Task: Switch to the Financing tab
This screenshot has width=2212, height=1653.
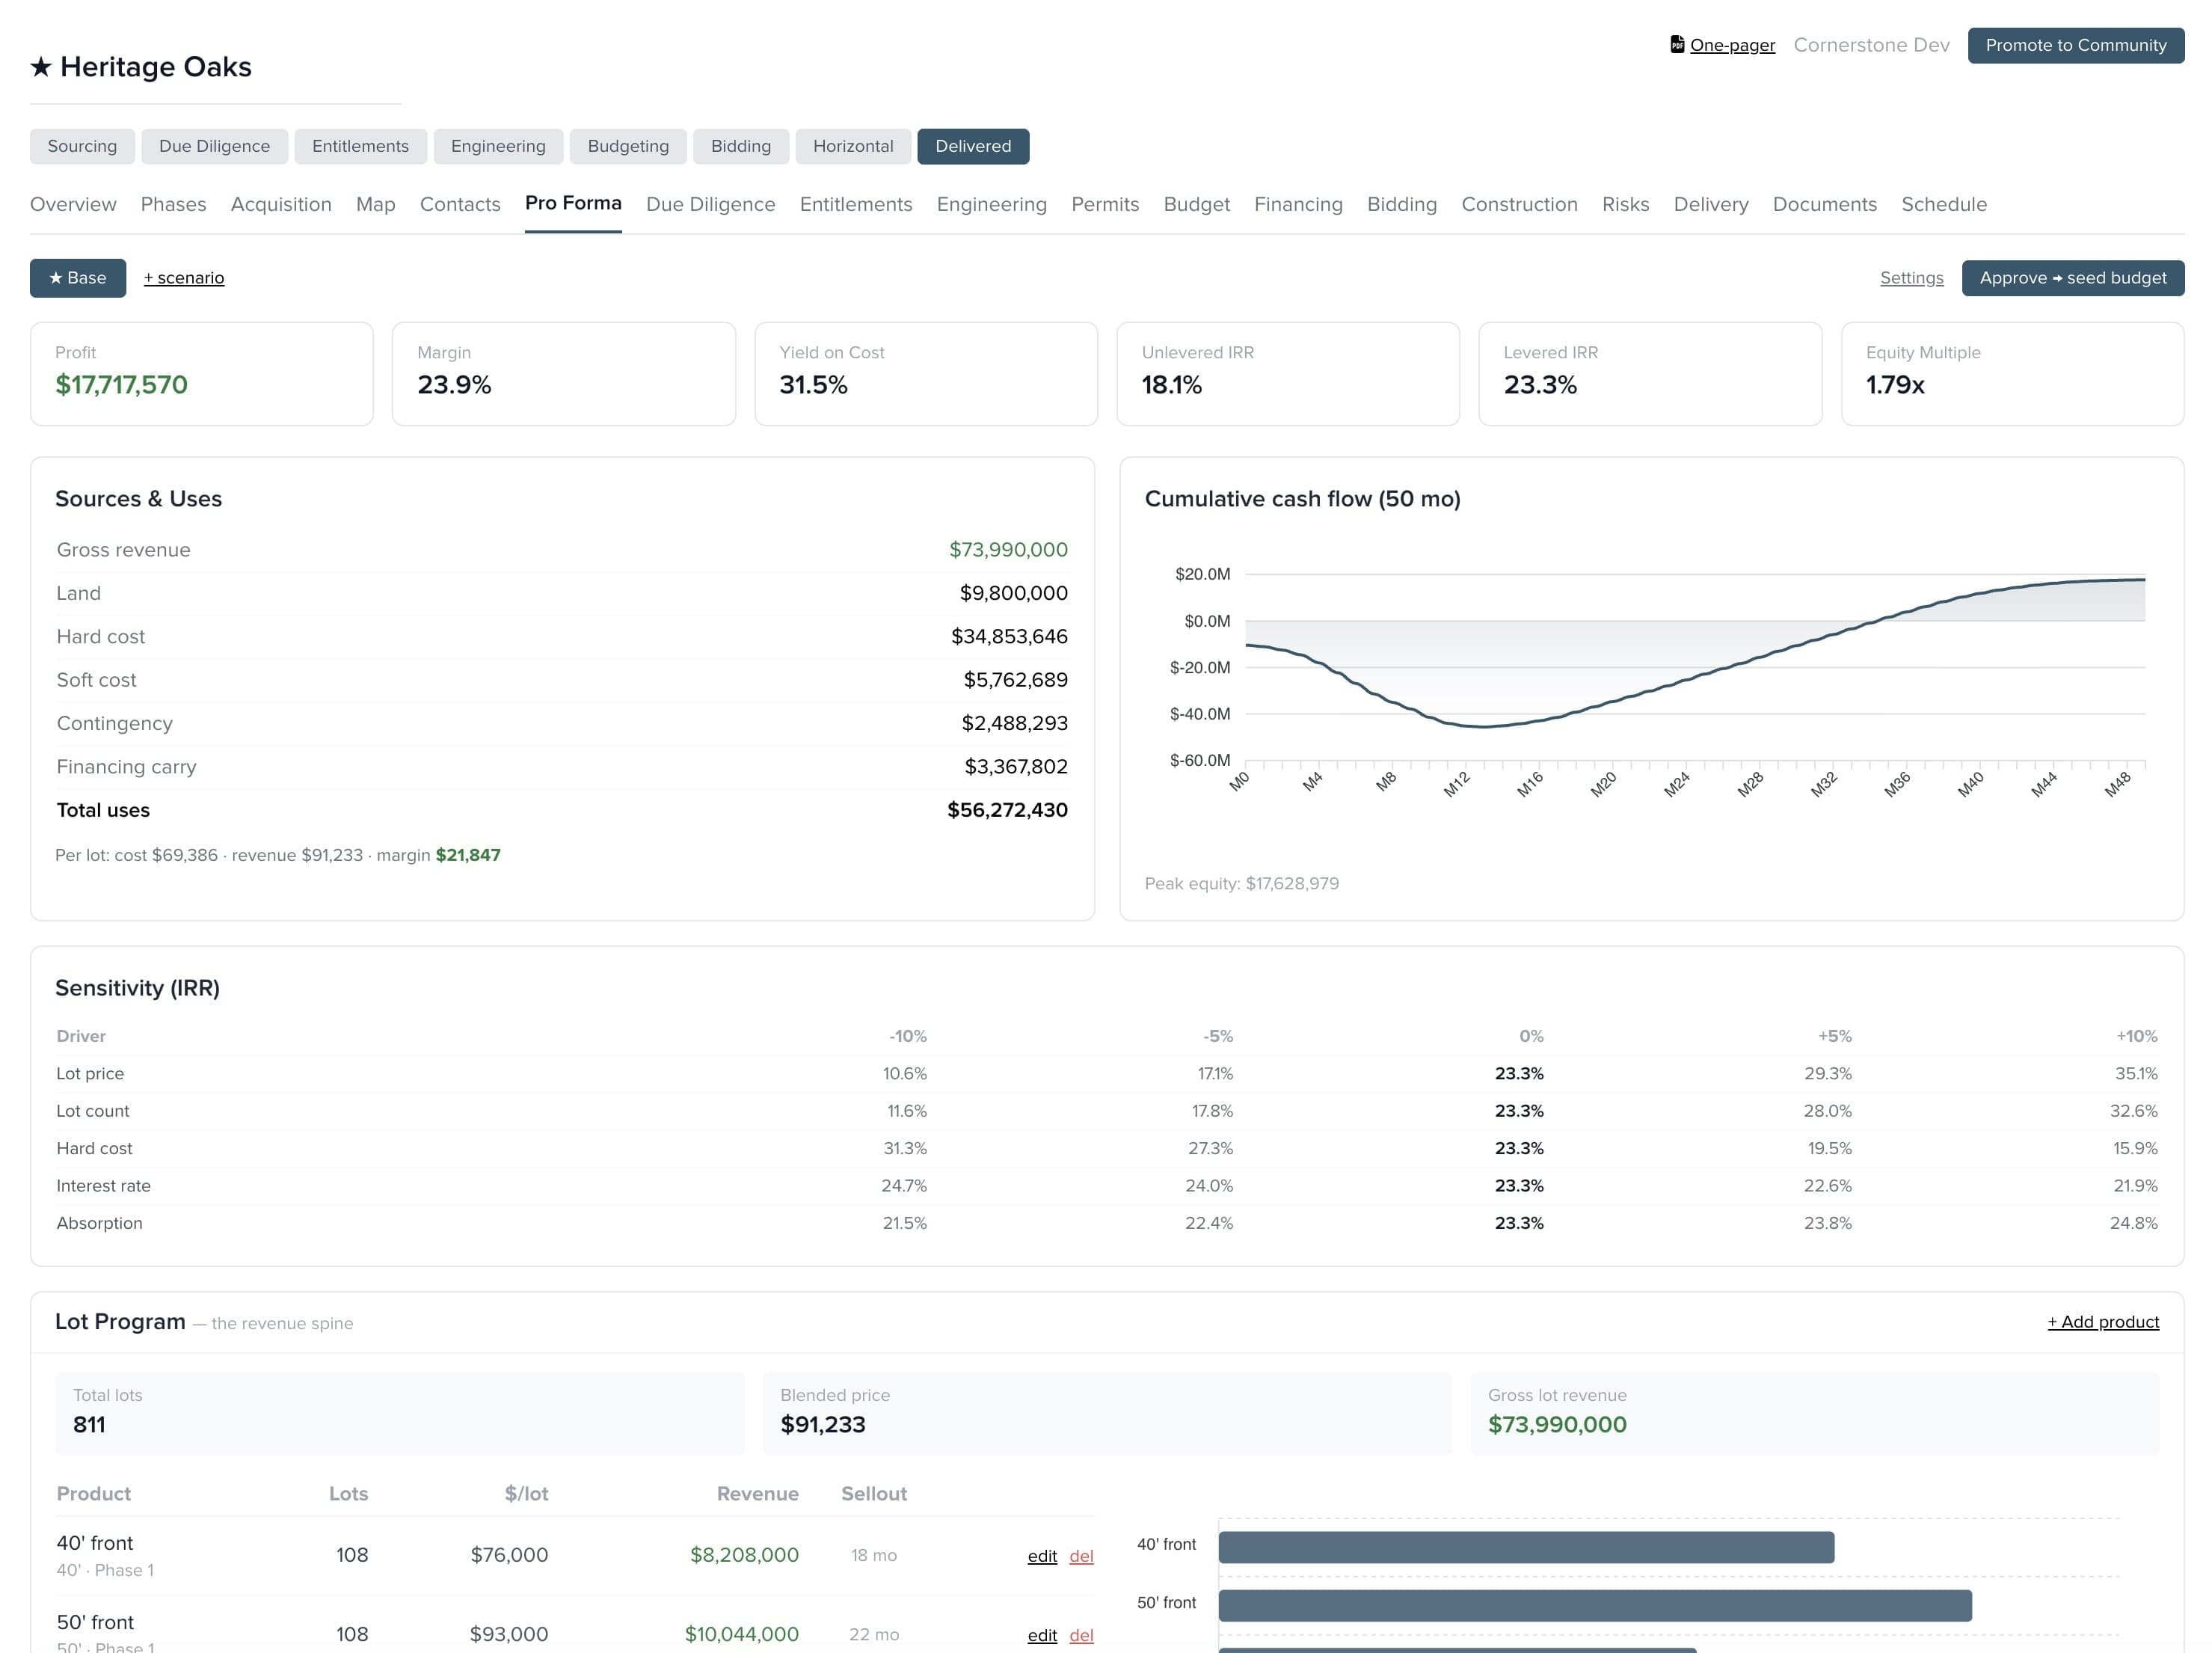Action: 1298,204
